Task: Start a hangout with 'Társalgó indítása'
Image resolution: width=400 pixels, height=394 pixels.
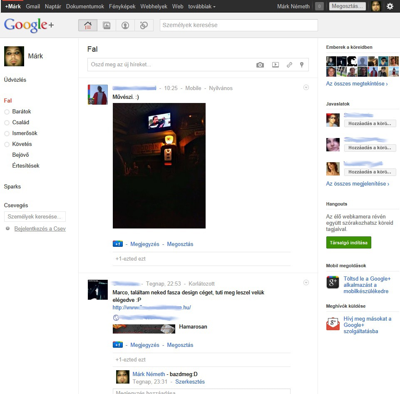Action: (x=348, y=242)
